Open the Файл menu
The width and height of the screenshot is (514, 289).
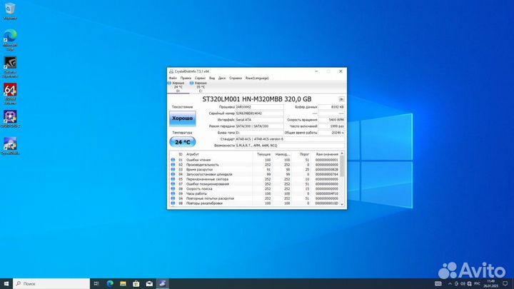(173, 77)
